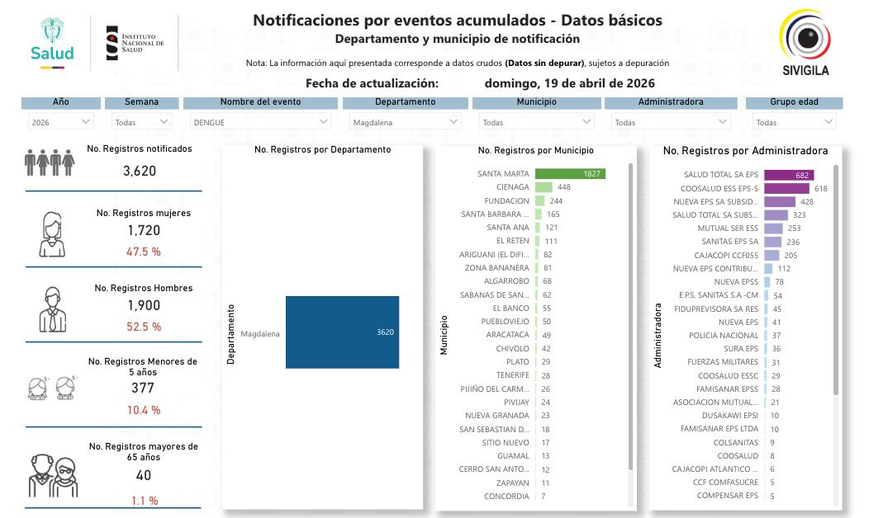Screen dimensions: 883x518
Task: Select the Santa Marta green bar
Action: point(570,174)
